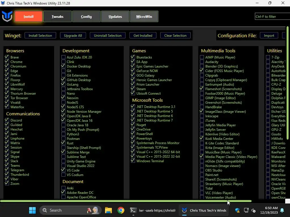Uncheck the Zoom checkbox in Communications
Image resolution: width=290 pixels, height=217 pixels.
7,183
